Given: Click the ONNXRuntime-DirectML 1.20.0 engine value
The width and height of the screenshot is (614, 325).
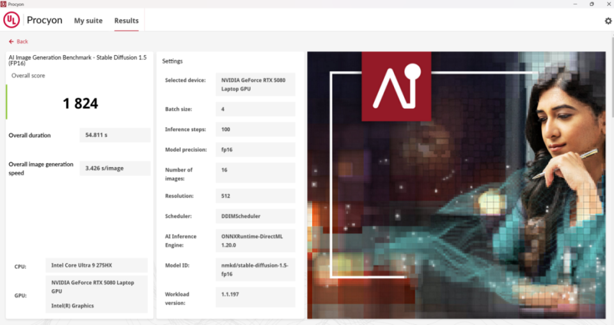Looking at the screenshot, I should coord(255,241).
